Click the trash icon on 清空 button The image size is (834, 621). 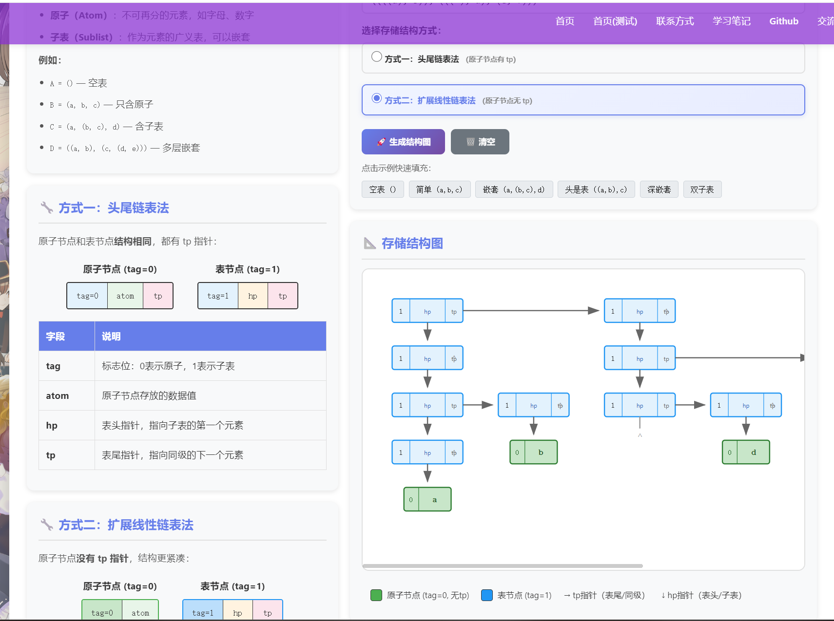(469, 142)
